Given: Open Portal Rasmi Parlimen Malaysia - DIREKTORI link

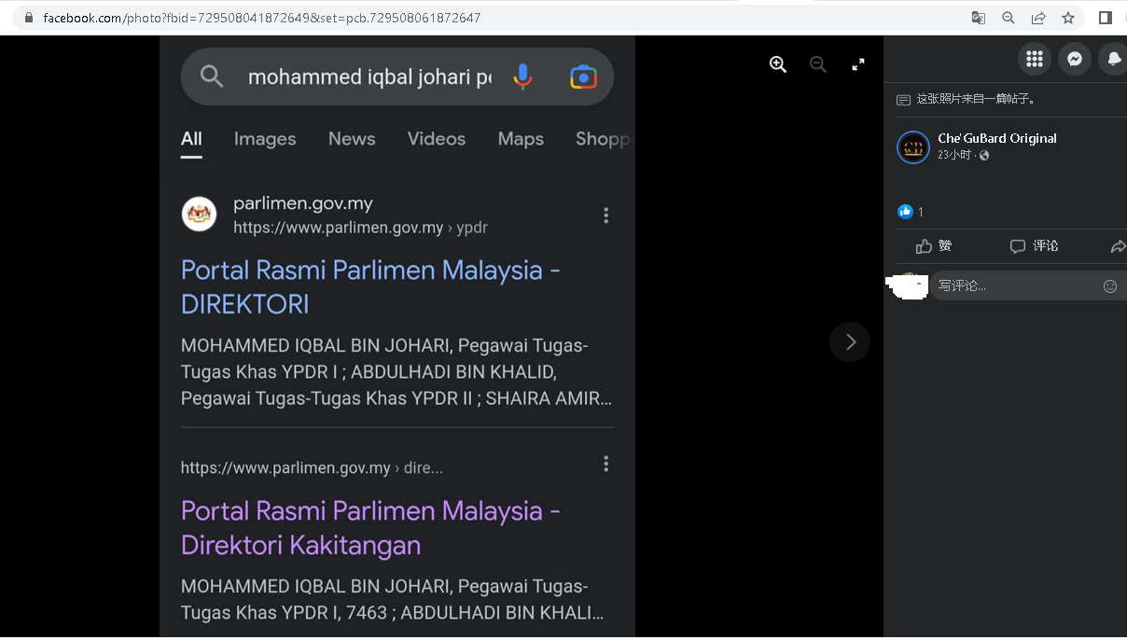Looking at the screenshot, I should tap(370, 286).
